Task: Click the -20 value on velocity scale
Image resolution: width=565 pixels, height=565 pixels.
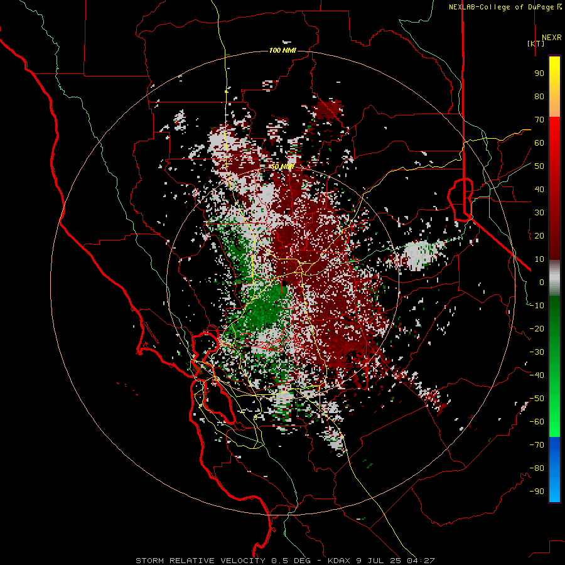Action: click(537, 329)
